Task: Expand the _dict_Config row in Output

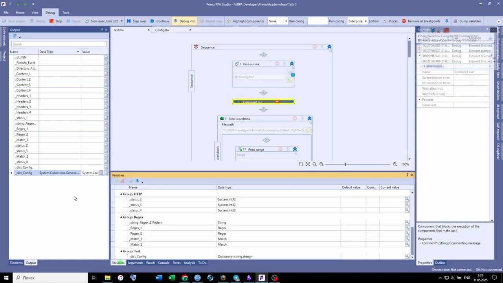Action: pos(11,173)
